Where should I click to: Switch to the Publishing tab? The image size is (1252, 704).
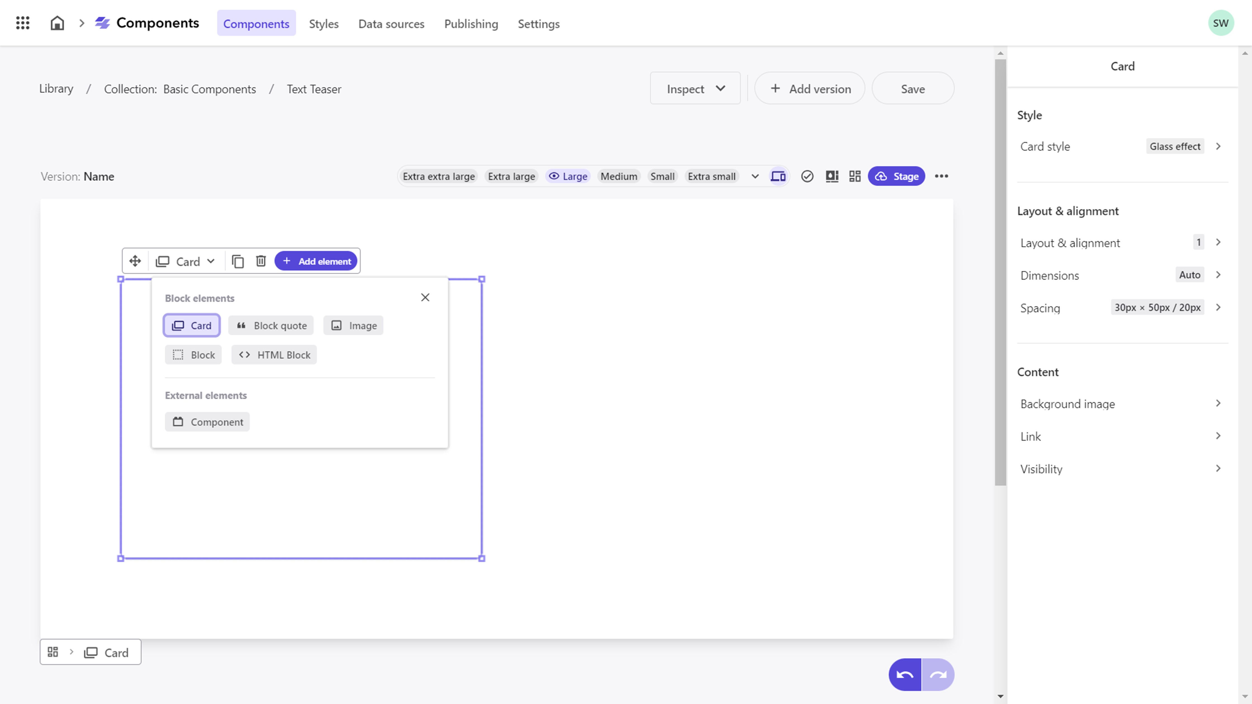(x=470, y=24)
